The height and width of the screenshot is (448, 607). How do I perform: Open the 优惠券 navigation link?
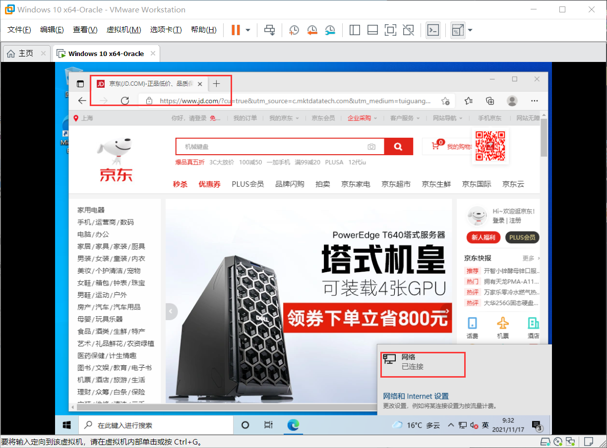coord(209,184)
